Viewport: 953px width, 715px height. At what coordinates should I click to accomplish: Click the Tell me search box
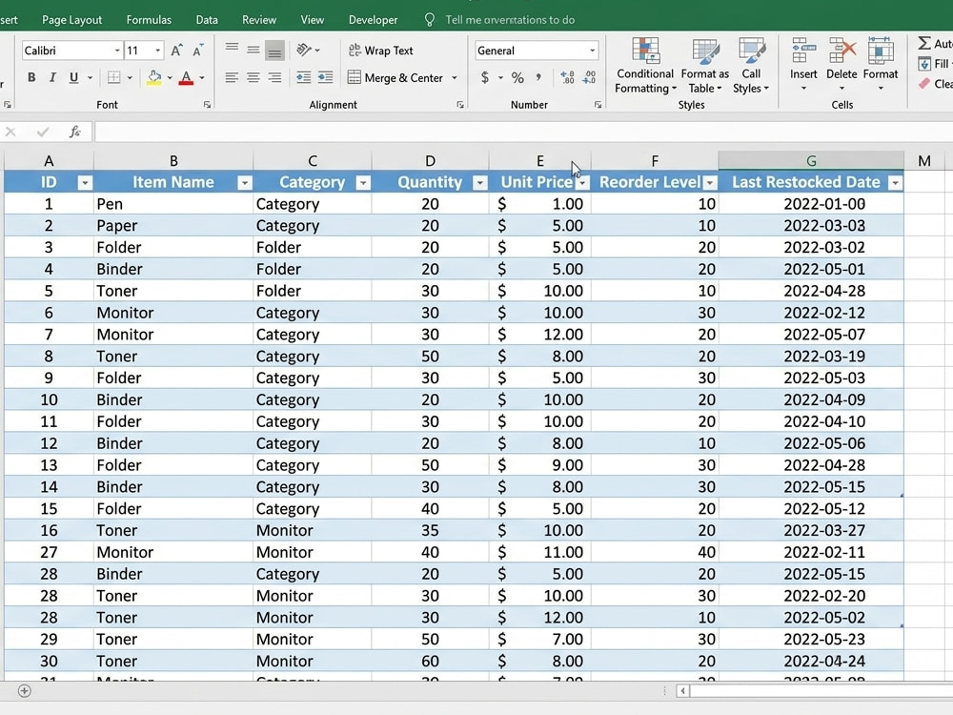(x=509, y=19)
